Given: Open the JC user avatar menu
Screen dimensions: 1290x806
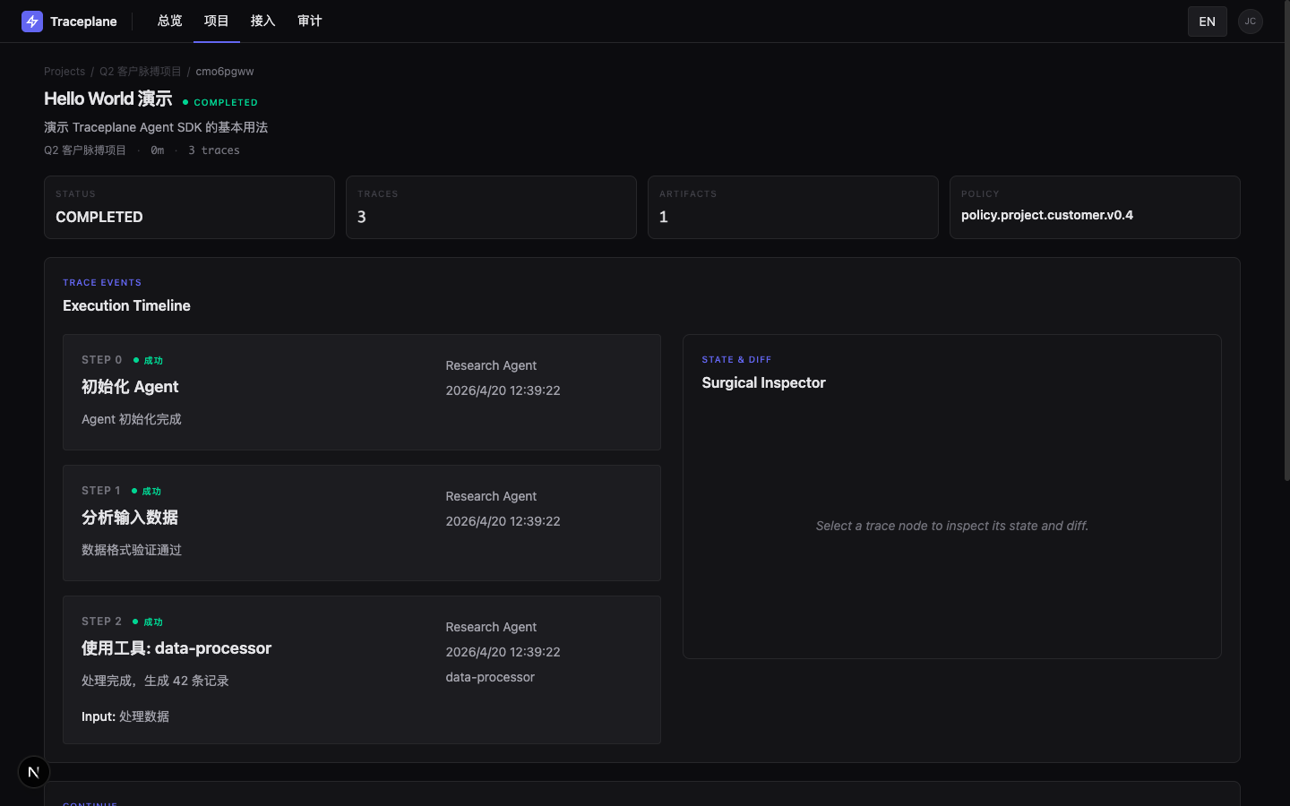Looking at the screenshot, I should click(x=1251, y=21).
